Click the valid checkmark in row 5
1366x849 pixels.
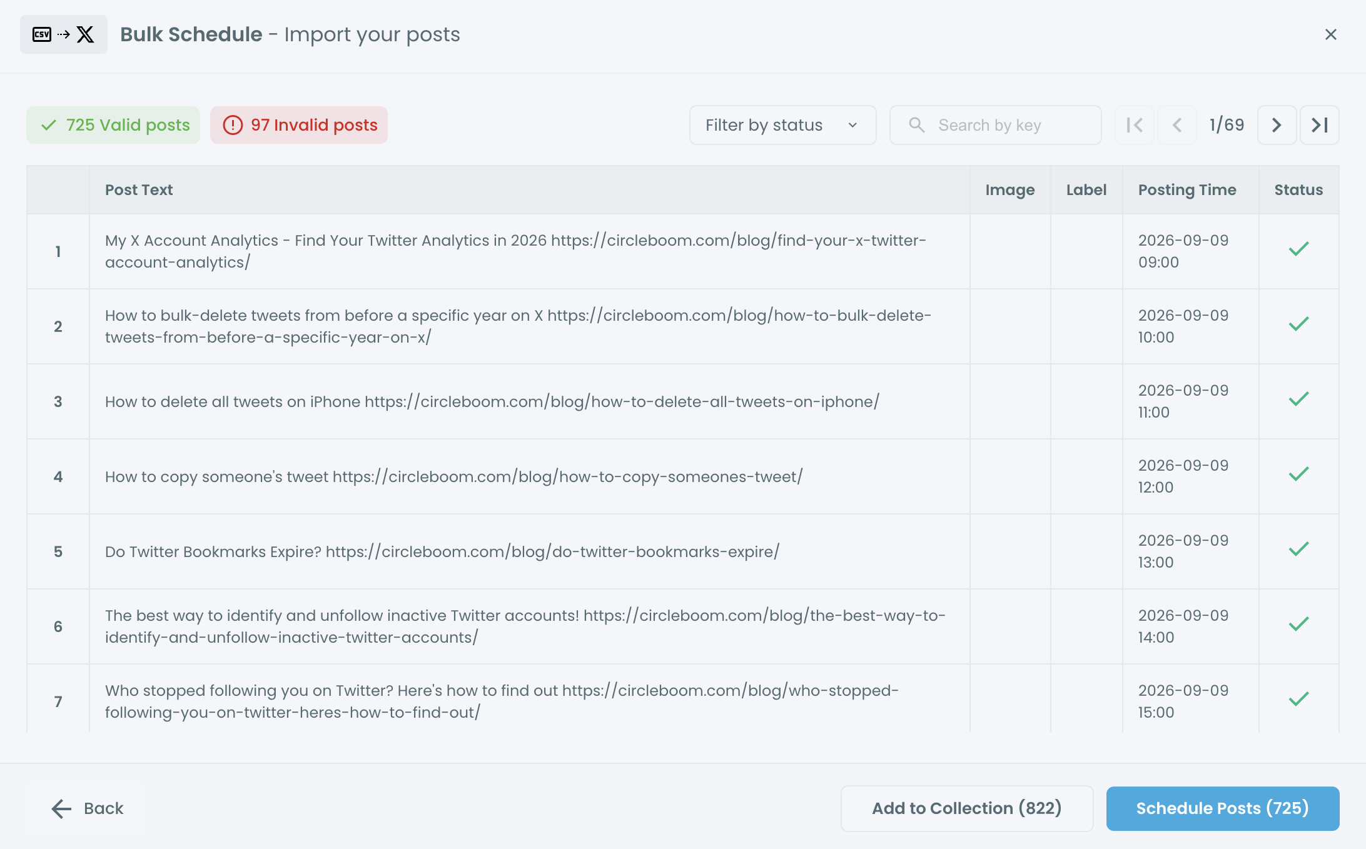pos(1299,549)
